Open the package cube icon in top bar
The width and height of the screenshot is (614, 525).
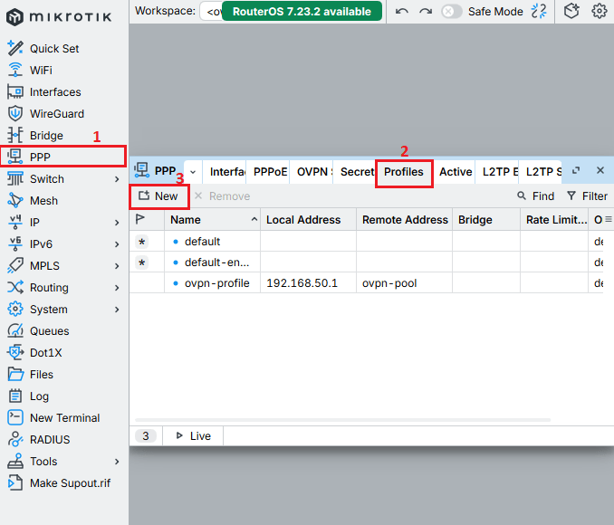pyautogui.click(x=571, y=11)
